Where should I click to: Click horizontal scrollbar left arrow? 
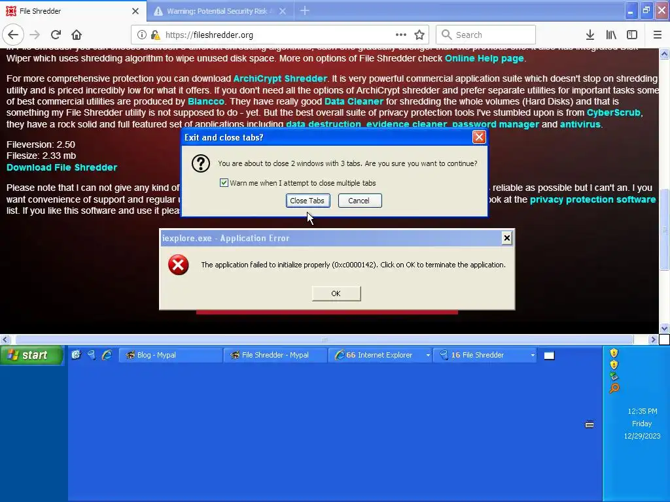[5, 340]
